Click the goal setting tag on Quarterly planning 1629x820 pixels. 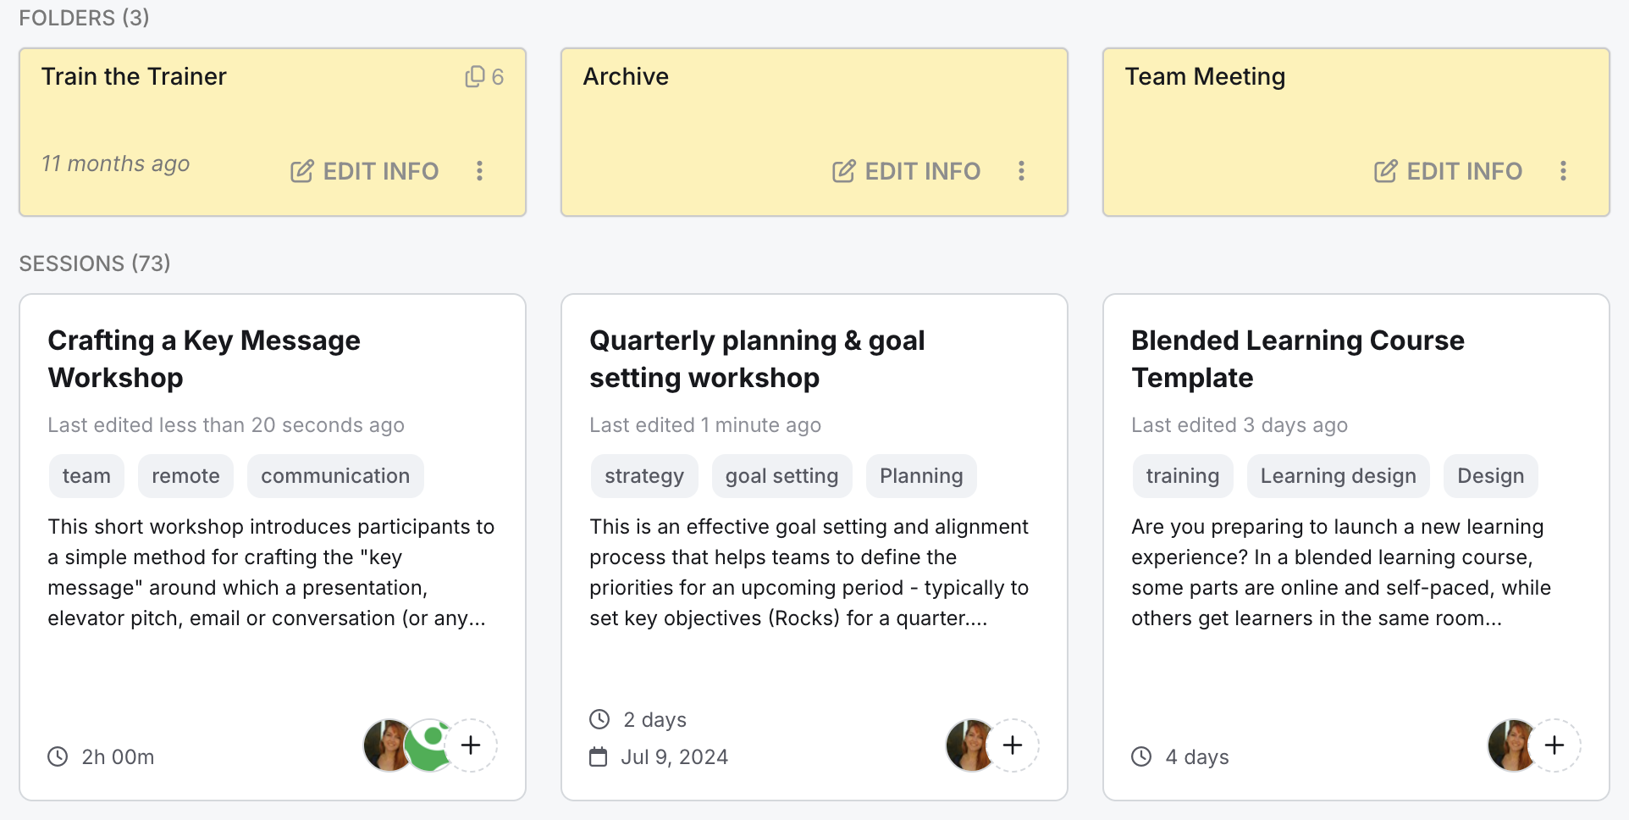(x=781, y=475)
